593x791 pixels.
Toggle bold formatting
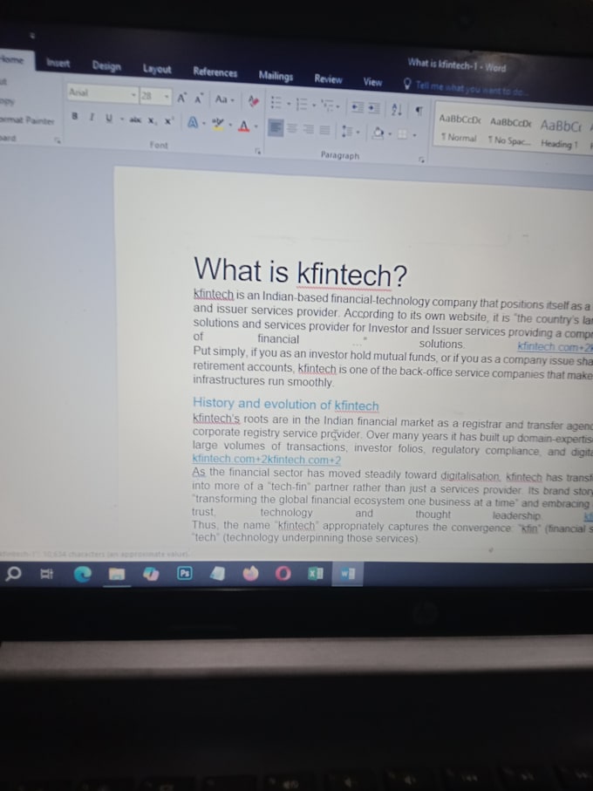(75, 115)
